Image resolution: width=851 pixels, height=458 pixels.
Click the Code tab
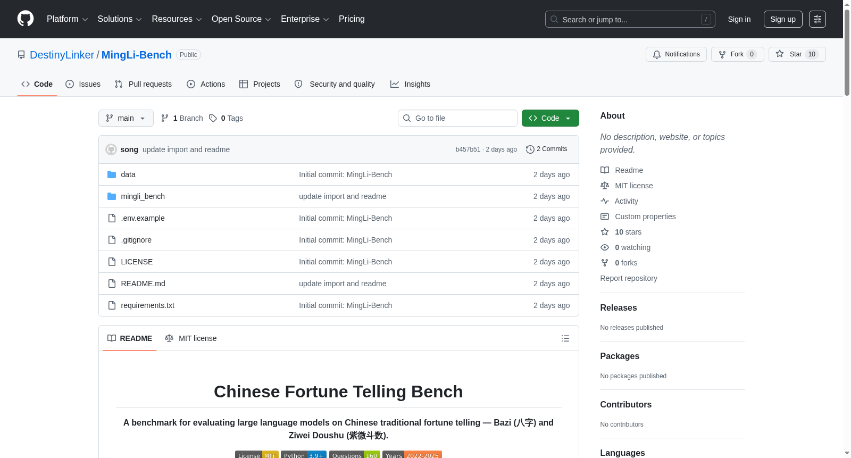(x=37, y=84)
